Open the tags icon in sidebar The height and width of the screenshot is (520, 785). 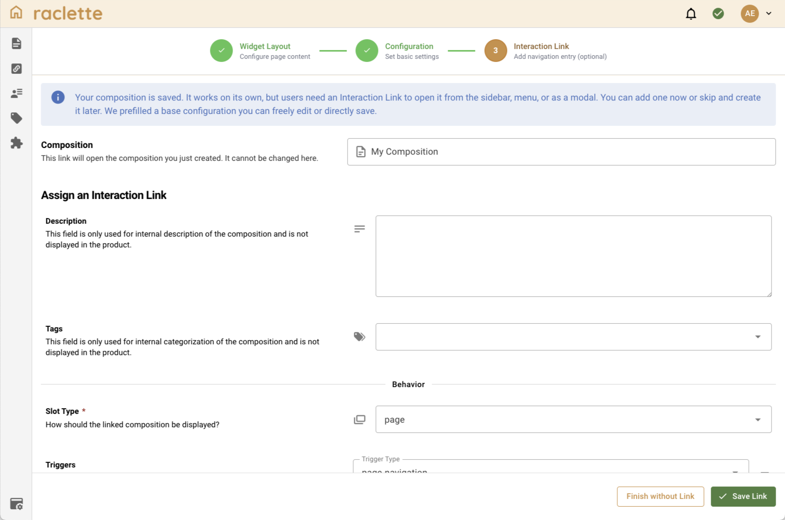pyautogui.click(x=17, y=118)
